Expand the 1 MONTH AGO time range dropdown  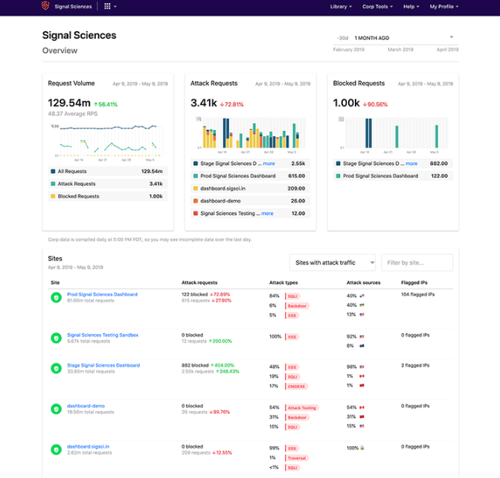point(396,38)
